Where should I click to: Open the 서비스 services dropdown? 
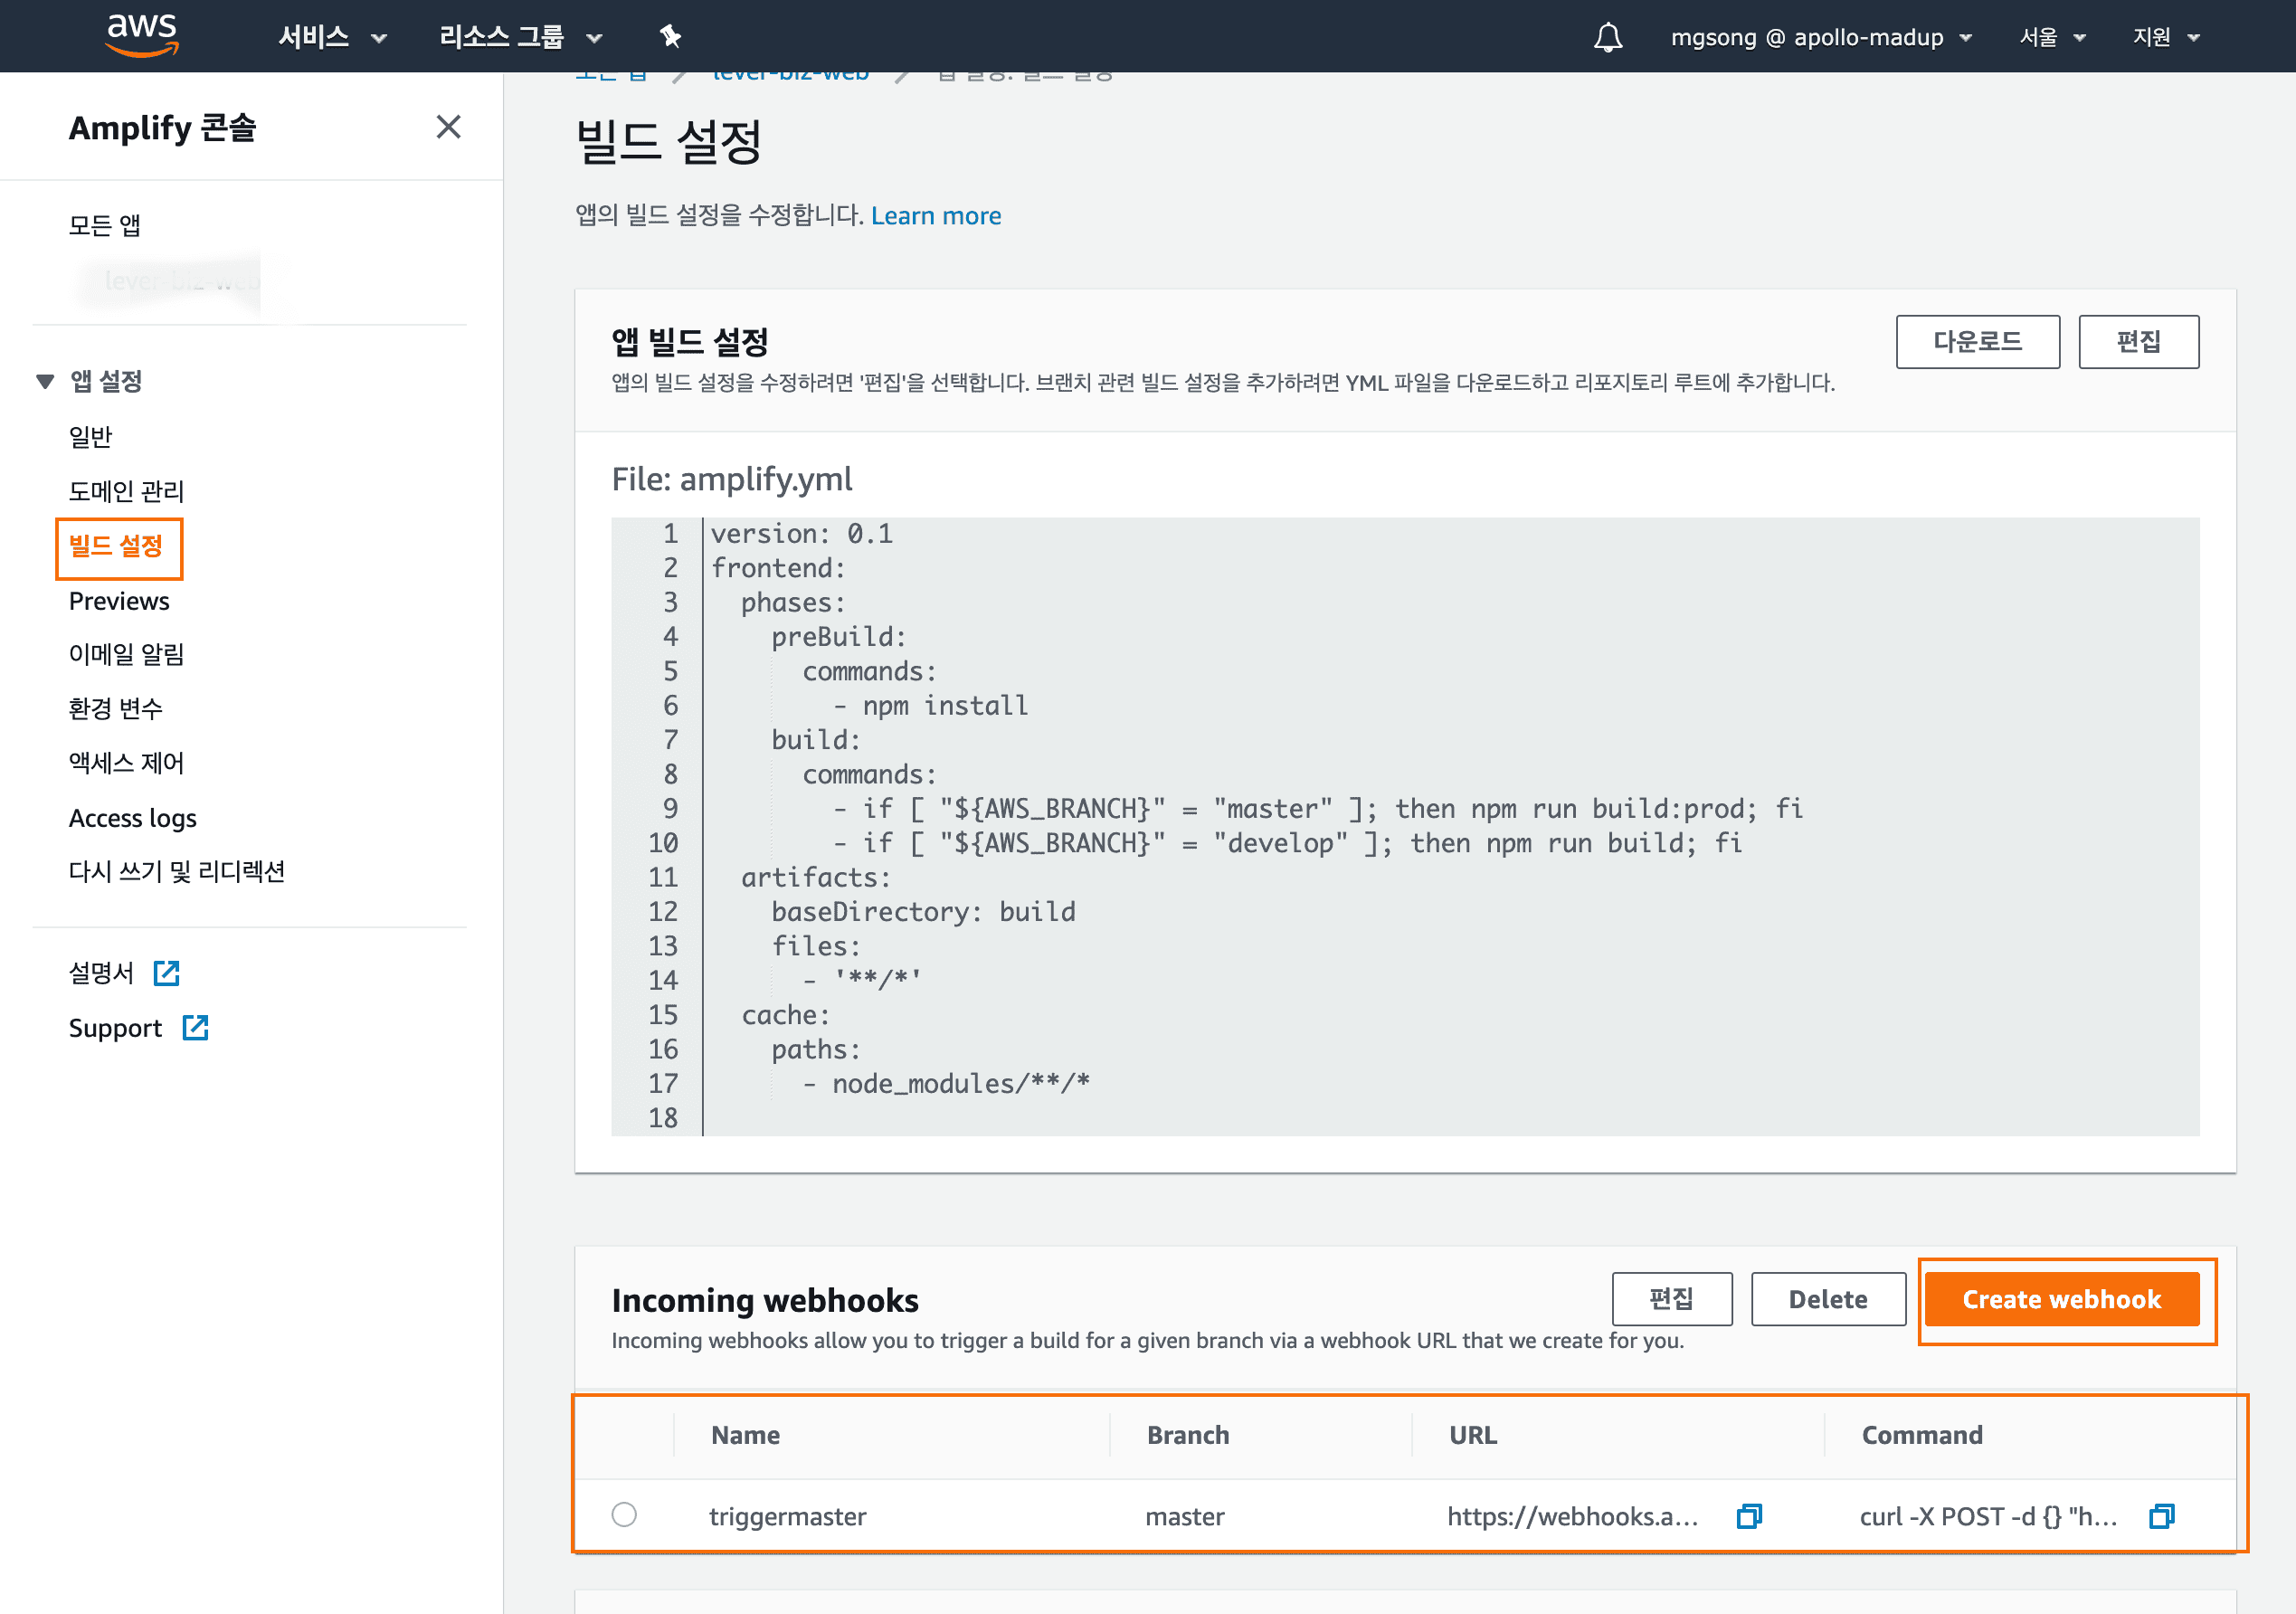[332, 37]
